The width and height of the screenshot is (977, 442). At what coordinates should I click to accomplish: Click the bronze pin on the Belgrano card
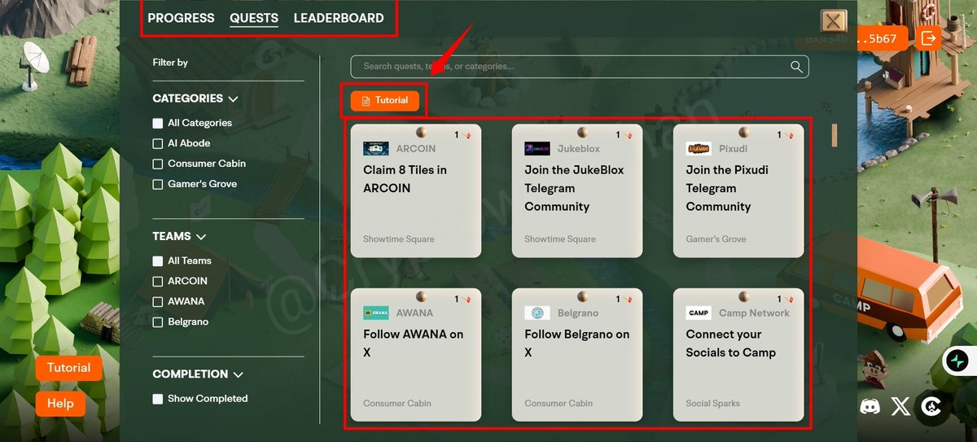(583, 296)
